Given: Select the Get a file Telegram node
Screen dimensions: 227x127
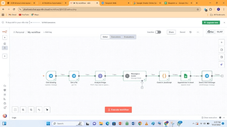Looking at the screenshot, I should [x=74, y=76].
